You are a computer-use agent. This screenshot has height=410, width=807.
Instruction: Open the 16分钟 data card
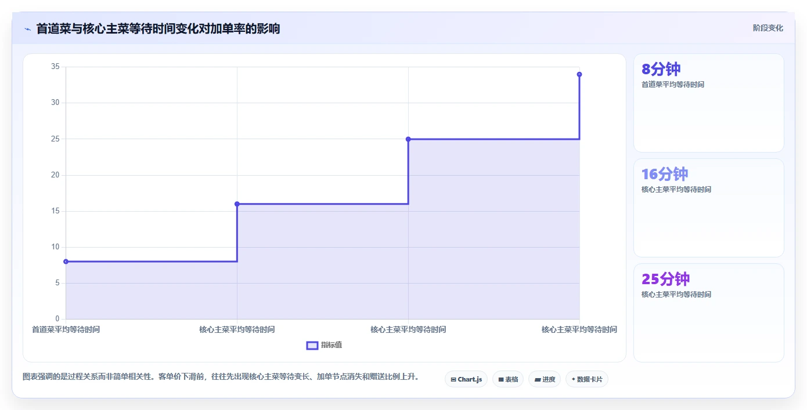(708, 208)
